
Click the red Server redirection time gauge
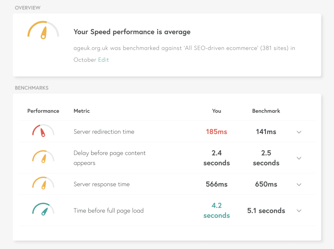click(43, 131)
